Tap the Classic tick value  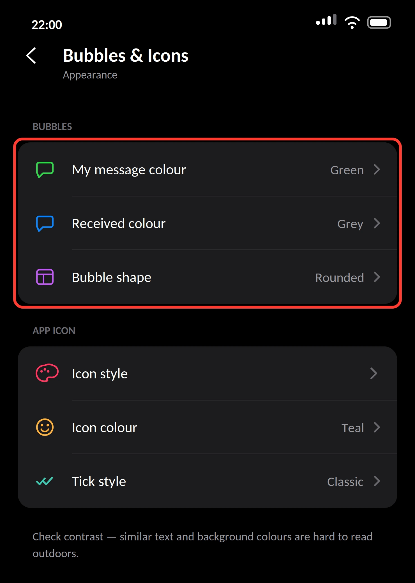click(x=345, y=482)
